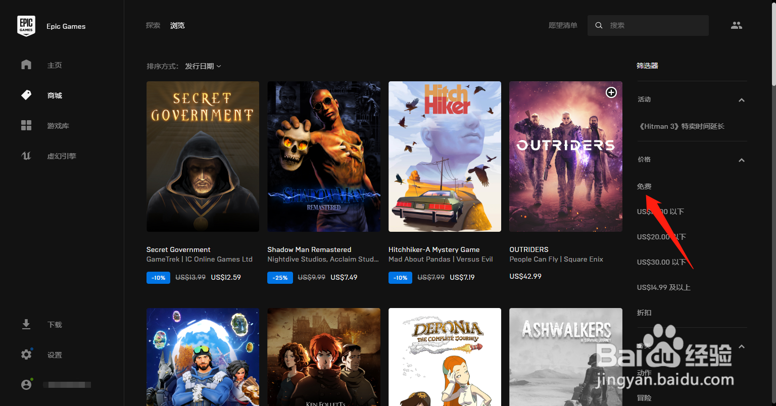Click the 虚幻引擎 sidebar label
The image size is (776, 406).
(x=62, y=156)
